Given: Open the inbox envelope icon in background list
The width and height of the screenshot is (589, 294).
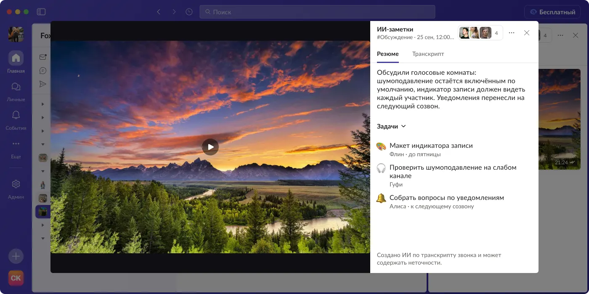Looking at the screenshot, I should tap(42, 57).
